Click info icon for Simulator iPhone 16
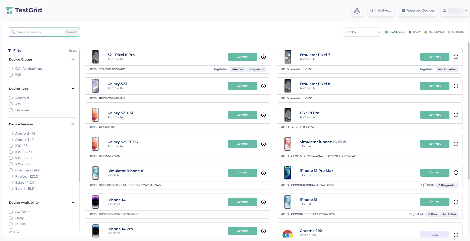 click(263, 173)
